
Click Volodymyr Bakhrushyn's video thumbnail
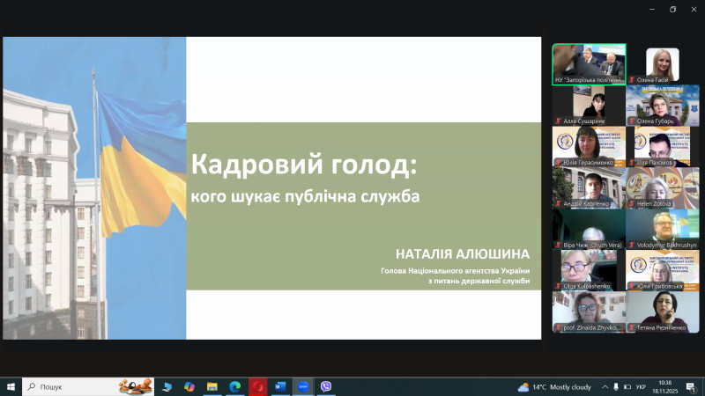(x=662, y=229)
